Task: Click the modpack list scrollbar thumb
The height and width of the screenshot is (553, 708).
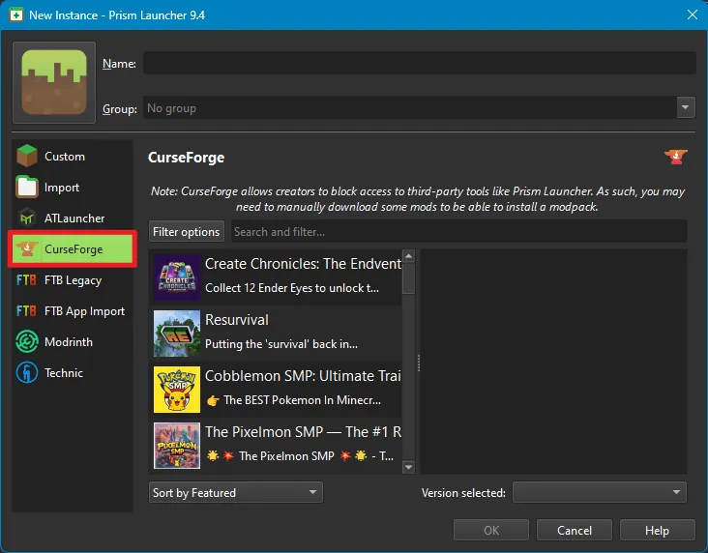Action: click(x=408, y=278)
